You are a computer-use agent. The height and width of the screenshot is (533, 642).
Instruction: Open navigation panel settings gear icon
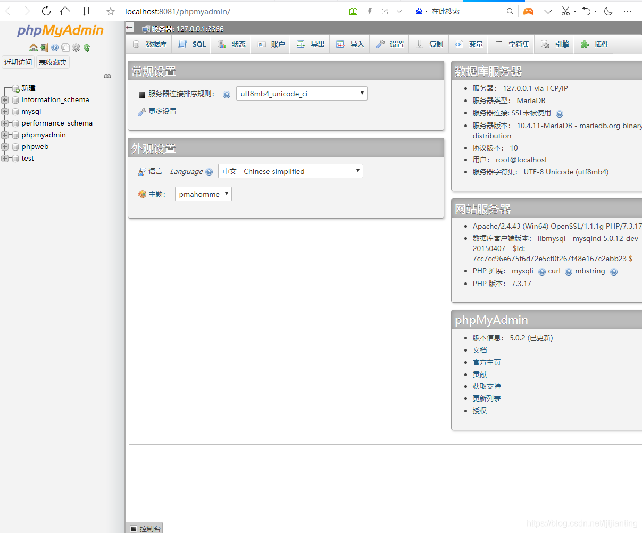click(76, 47)
